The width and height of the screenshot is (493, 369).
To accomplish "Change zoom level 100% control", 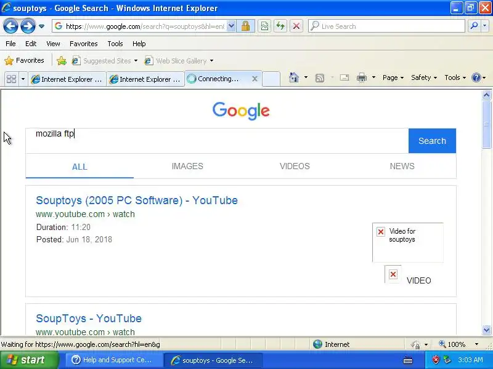I will [x=453, y=344].
